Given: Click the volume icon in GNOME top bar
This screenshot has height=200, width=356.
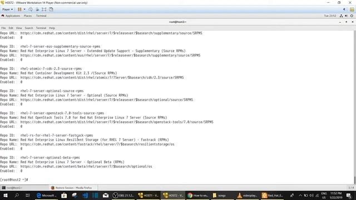Looking at the screenshot, I should (x=346, y=16).
